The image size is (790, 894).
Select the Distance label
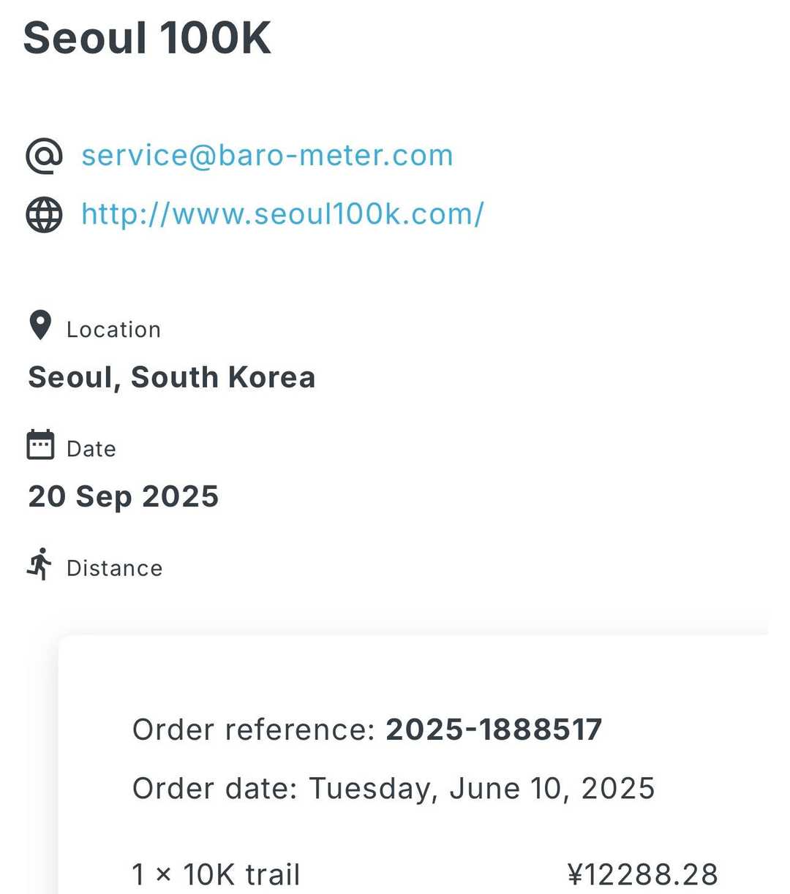(114, 568)
